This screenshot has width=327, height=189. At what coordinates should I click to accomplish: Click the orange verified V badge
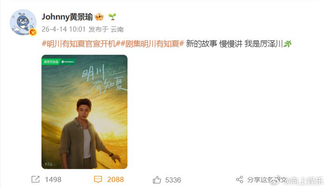tap(33, 32)
